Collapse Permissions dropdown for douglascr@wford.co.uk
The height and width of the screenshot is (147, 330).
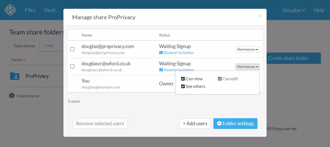pyautogui.click(x=247, y=67)
